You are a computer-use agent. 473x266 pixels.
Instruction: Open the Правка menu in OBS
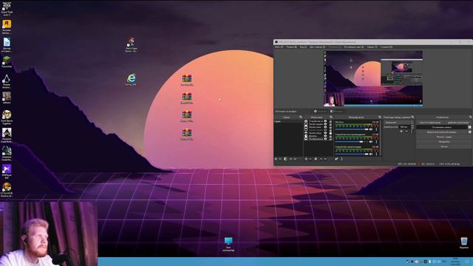(291, 47)
